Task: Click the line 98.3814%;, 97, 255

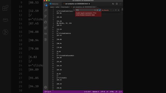Action: click(x=64, y=23)
